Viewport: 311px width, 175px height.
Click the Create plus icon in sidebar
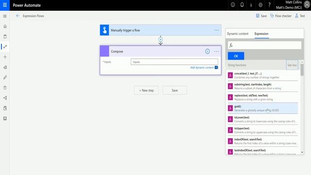point(5,57)
